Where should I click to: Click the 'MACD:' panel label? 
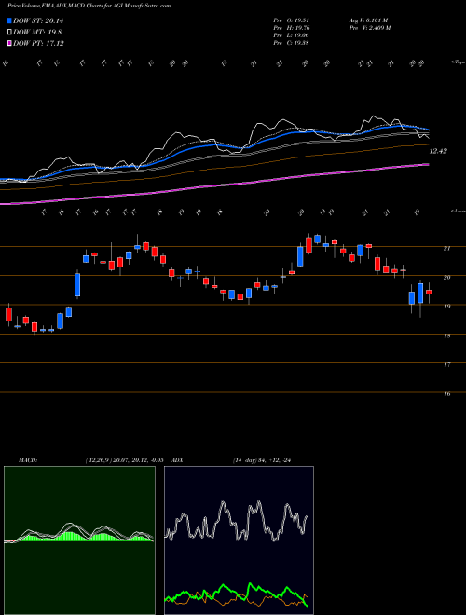pyautogui.click(x=27, y=460)
